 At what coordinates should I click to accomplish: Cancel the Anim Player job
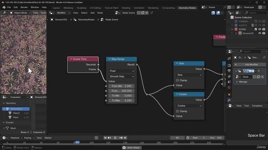pos(124,147)
